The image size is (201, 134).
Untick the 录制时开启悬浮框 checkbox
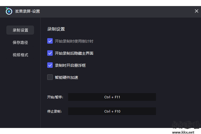(50, 65)
